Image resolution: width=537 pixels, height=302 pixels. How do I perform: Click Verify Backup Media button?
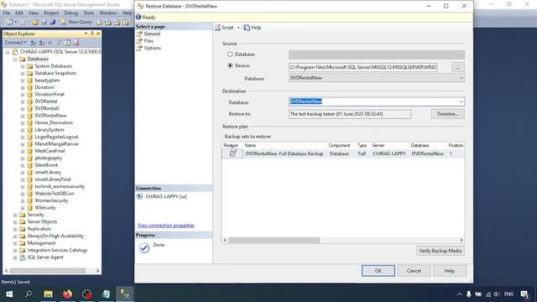coord(440,251)
